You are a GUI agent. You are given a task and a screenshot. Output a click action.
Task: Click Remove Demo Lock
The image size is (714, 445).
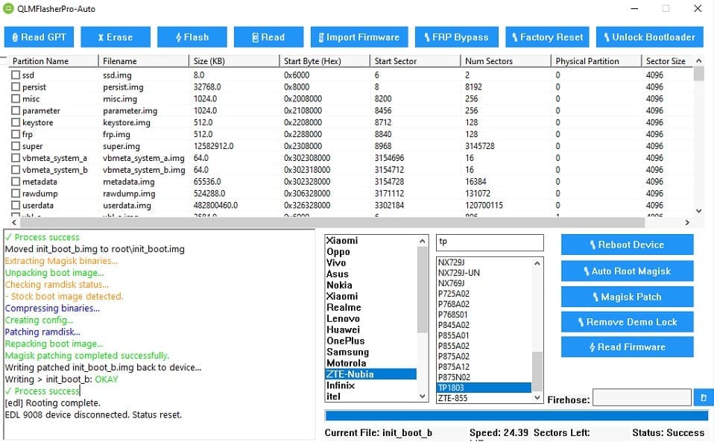point(627,322)
